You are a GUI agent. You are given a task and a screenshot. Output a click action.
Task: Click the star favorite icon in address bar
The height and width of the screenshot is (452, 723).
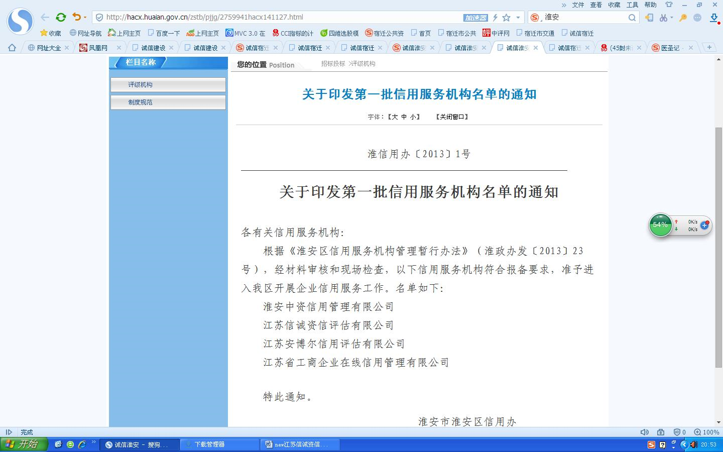coord(506,18)
